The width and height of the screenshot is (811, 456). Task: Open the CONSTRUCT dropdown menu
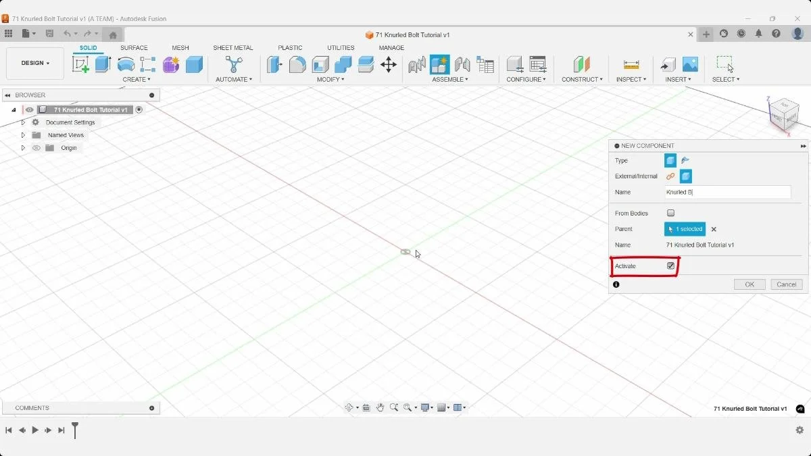point(582,80)
